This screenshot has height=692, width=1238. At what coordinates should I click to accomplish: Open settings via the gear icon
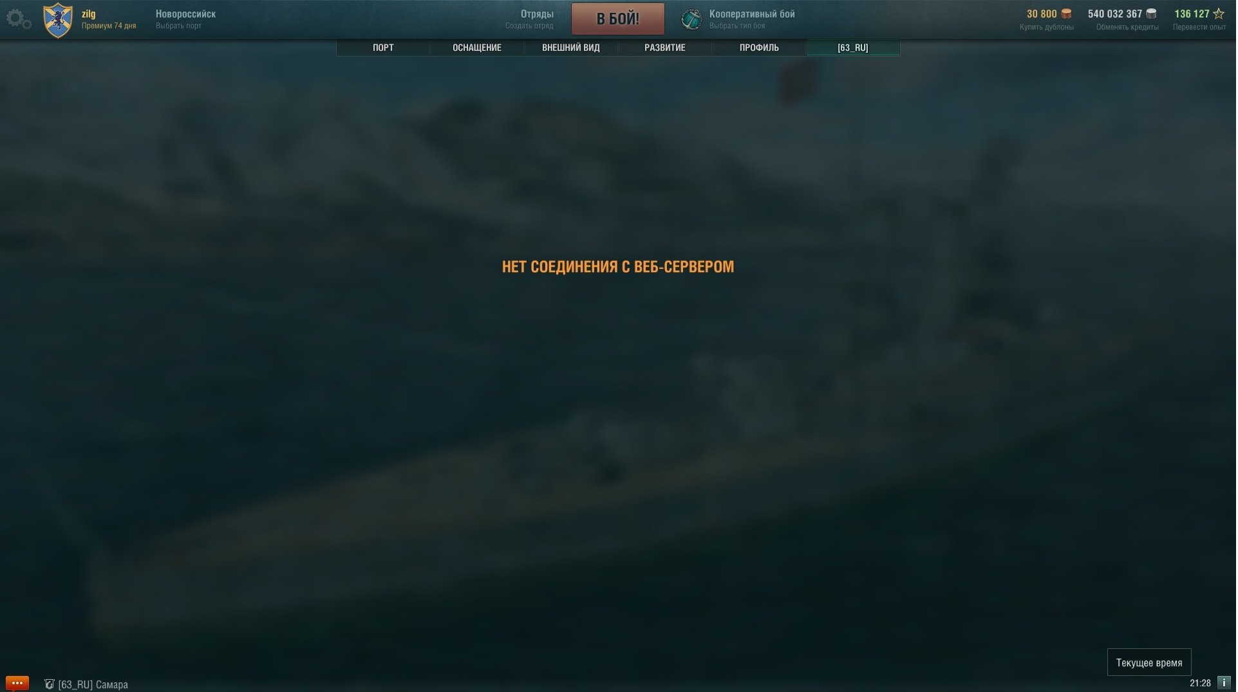(x=18, y=19)
